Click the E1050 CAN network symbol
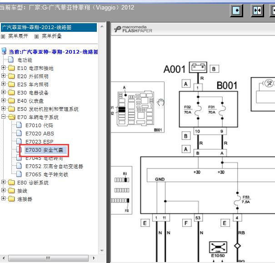Screen dimensions: 275x263 218,247
